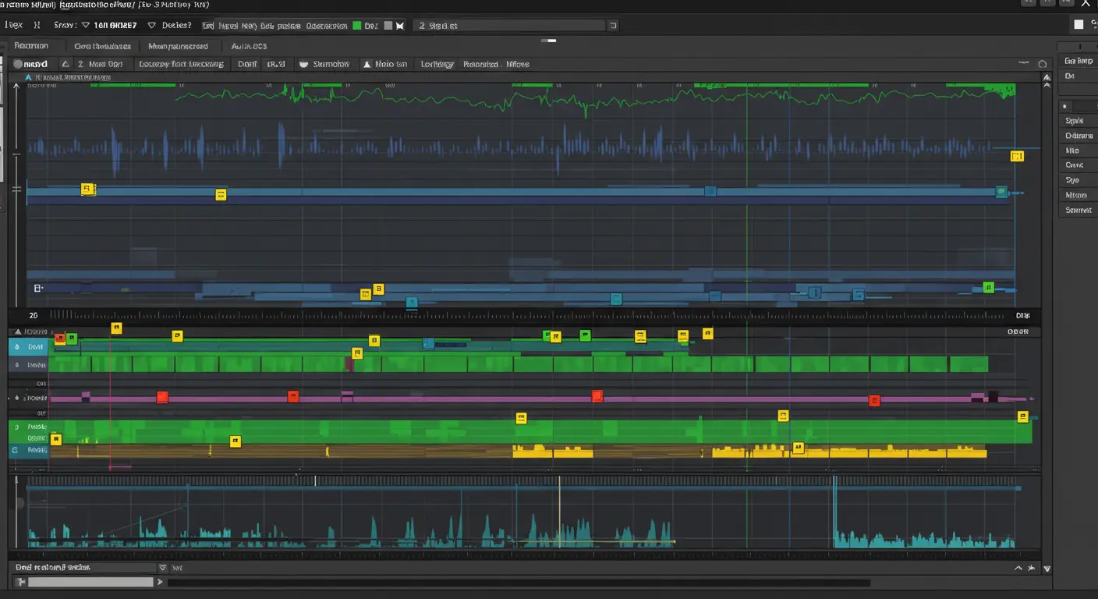Click the bottom horizontal scrollbar thumb
The height and width of the screenshot is (599, 1098).
(x=90, y=582)
